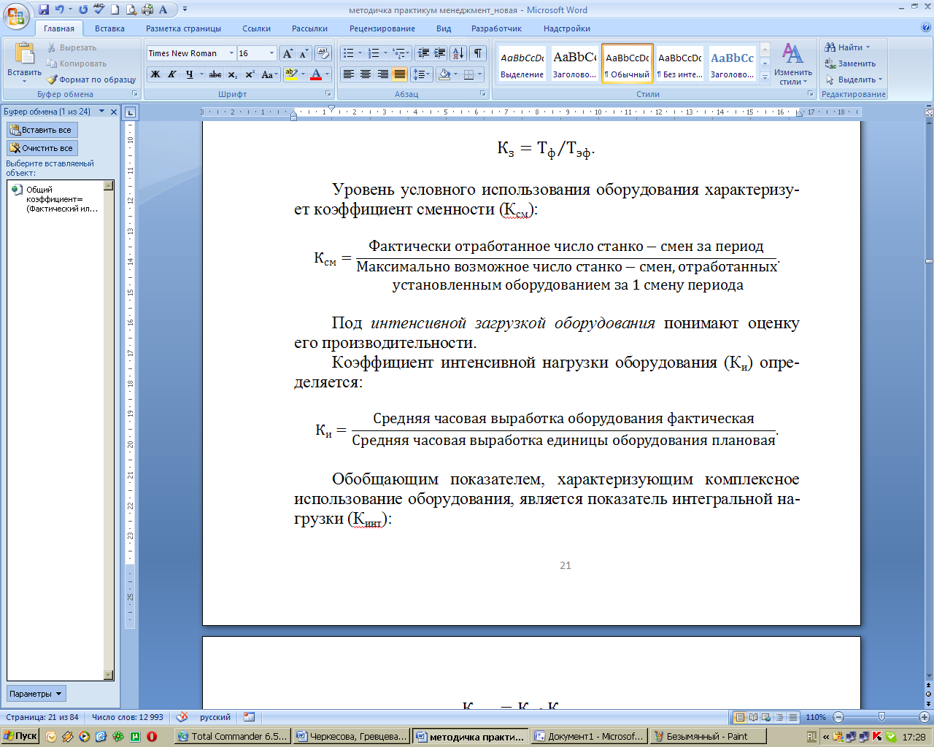Justify text alignment
Image resolution: width=934 pixels, height=747 pixels.
(x=399, y=74)
